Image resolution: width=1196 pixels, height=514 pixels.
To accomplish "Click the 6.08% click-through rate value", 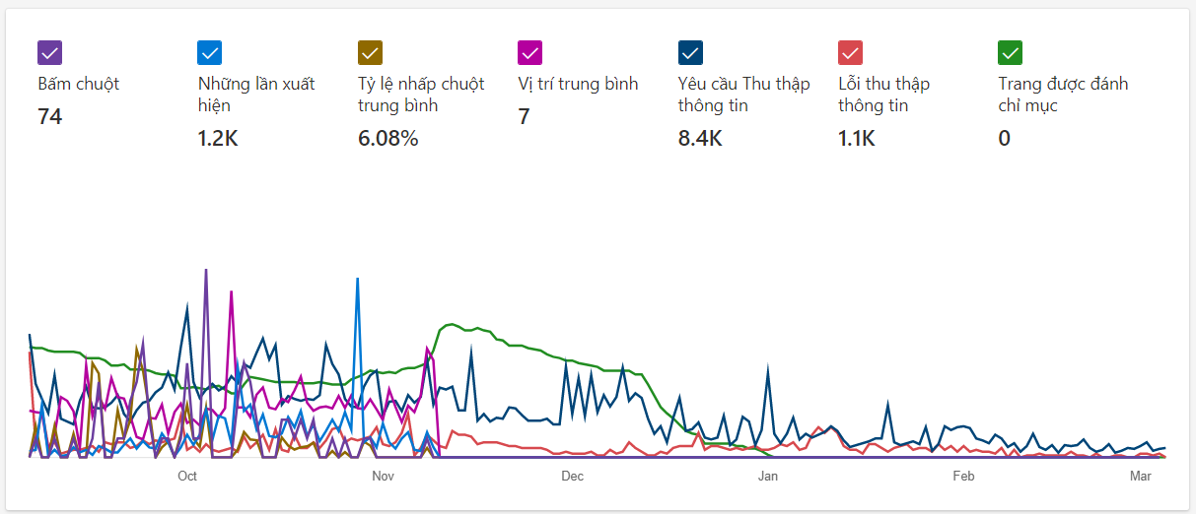I will [388, 139].
